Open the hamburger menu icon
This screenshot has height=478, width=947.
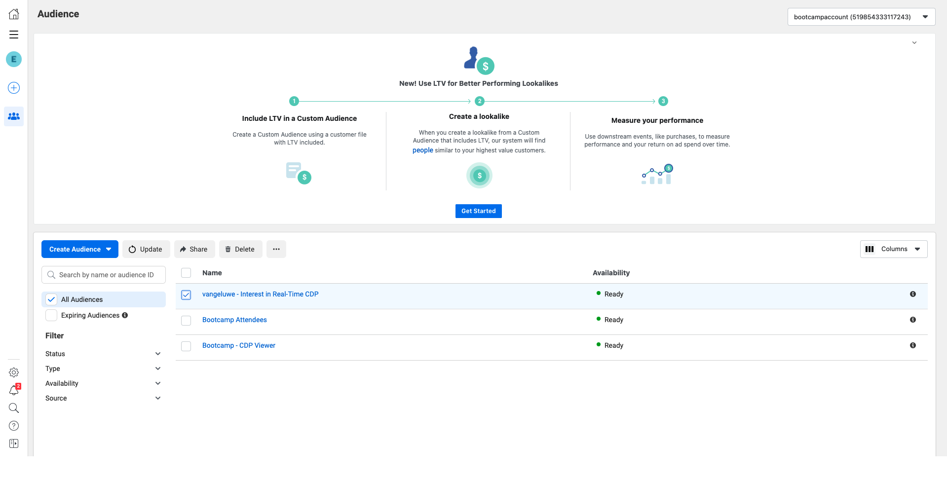pyautogui.click(x=14, y=35)
